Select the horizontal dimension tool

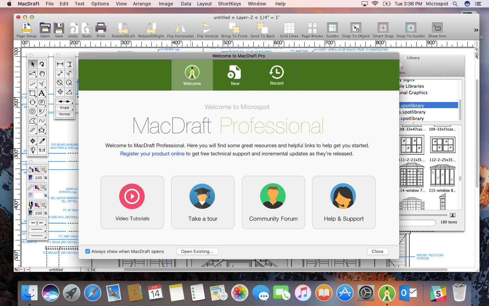coord(60,64)
